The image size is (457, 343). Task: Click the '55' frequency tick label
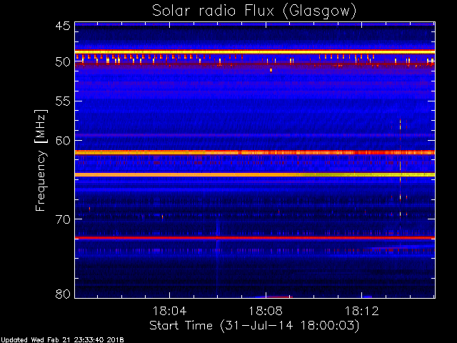[x=63, y=101]
